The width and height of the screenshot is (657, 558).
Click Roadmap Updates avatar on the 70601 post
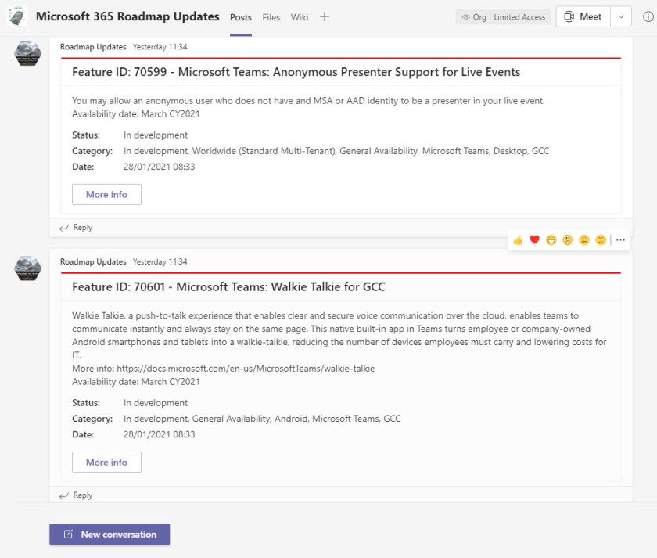pyautogui.click(x=27, y=268)
